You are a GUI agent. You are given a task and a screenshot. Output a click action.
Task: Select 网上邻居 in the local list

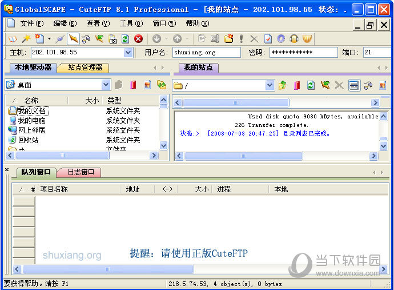(x=31, y=130)
